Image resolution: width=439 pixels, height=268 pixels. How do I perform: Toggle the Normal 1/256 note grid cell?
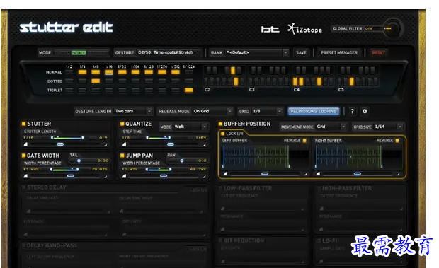click(162, 72)
